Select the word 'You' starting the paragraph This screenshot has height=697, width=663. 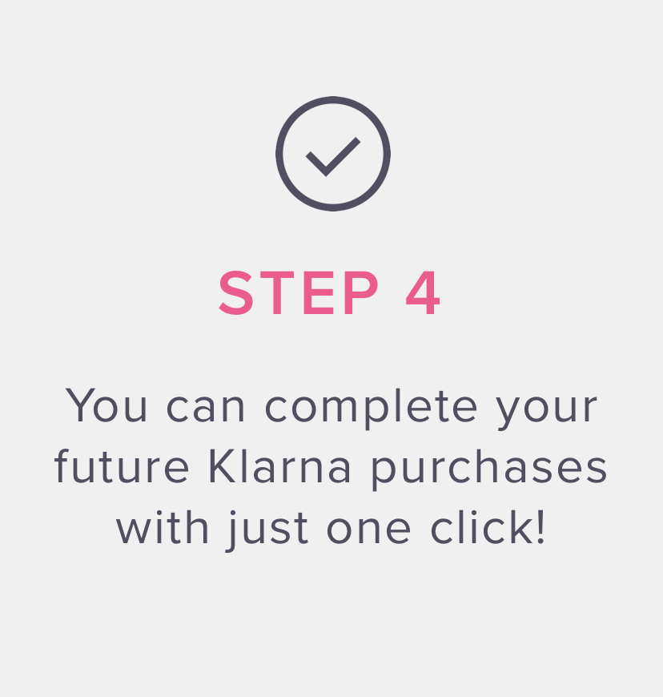[106, 405]
